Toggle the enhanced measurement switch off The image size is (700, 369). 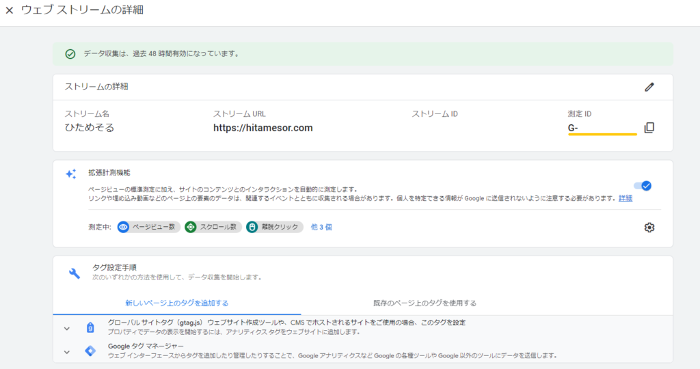pos(643,186)
